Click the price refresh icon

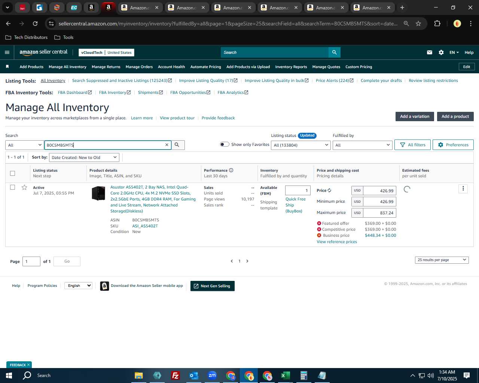[x=329, y=190]
